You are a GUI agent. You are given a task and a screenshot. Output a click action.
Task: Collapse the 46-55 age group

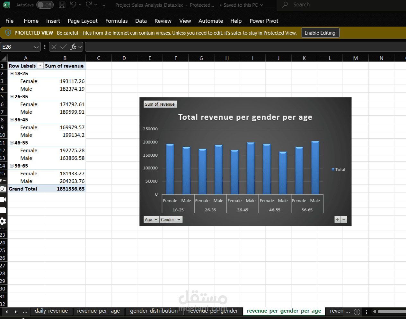12,143
